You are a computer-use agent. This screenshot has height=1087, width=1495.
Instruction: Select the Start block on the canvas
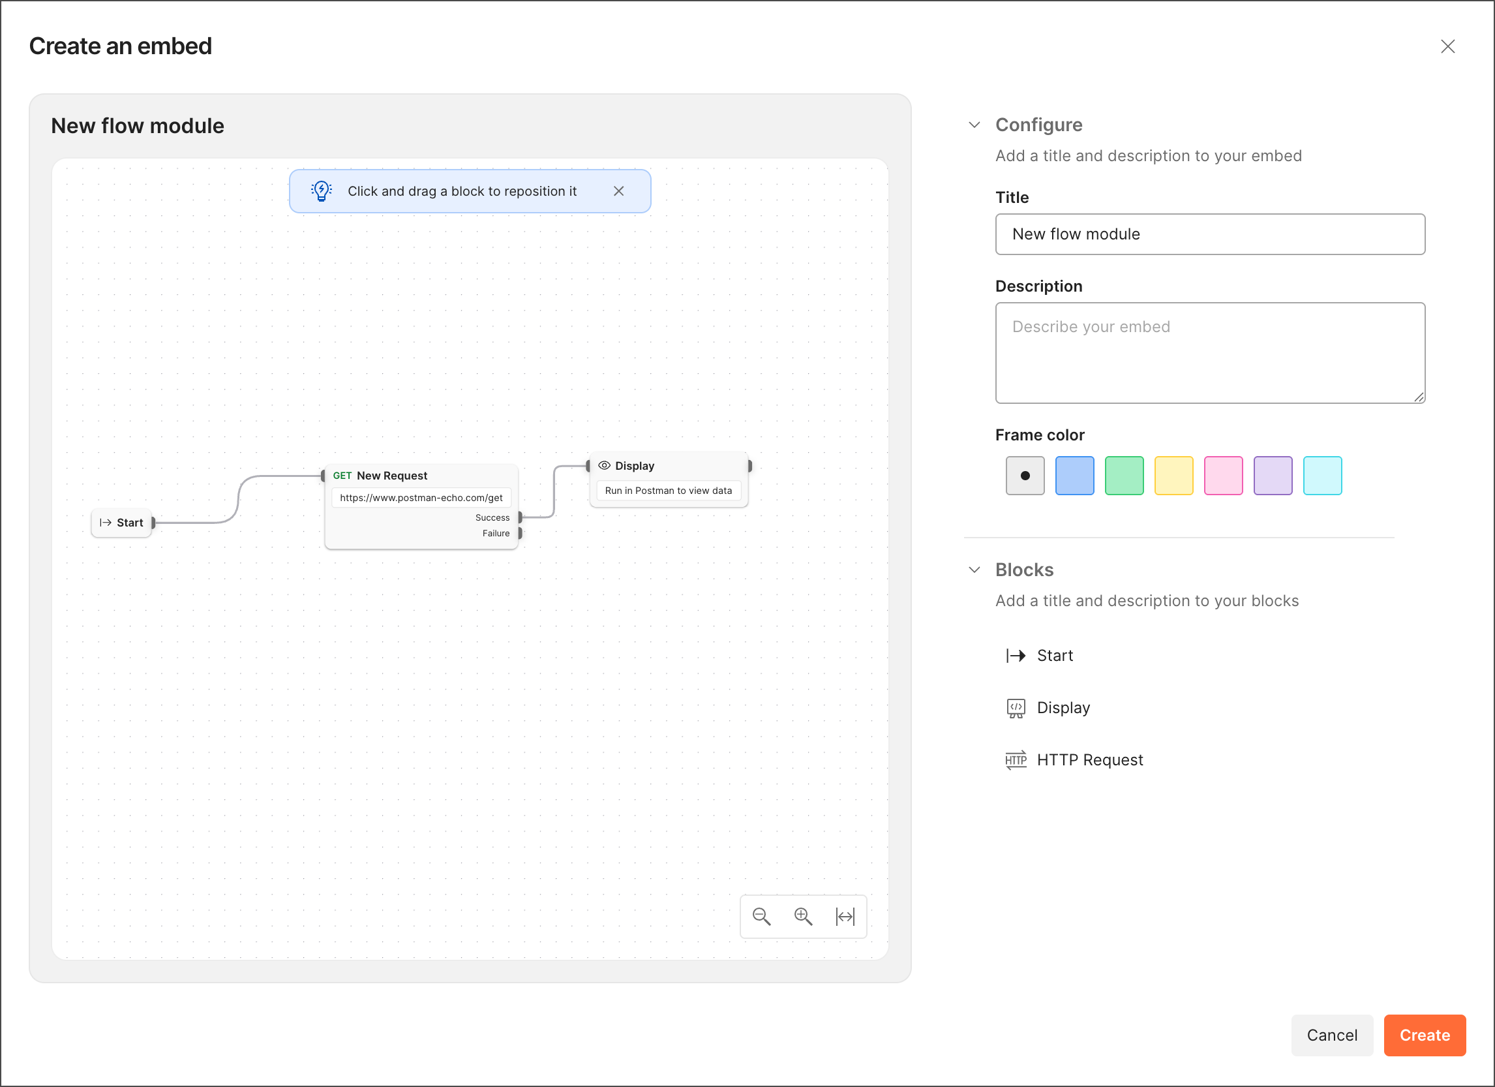[x=121, y=522]
